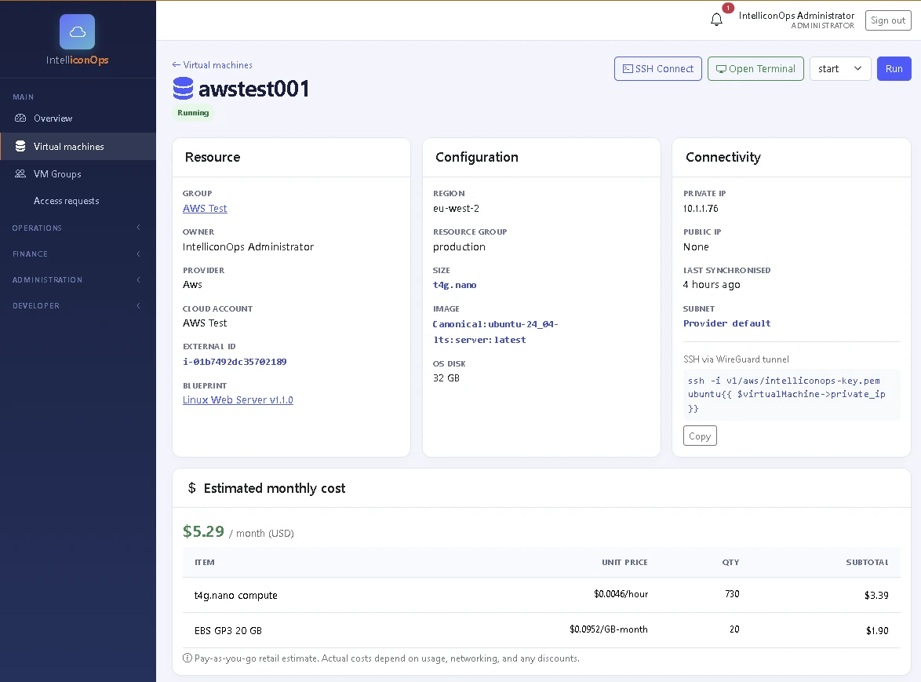Open Linux Web Server v1.1.0 blueprint
921x682 pixels.
pyautogui.click(x=238, y=400)
